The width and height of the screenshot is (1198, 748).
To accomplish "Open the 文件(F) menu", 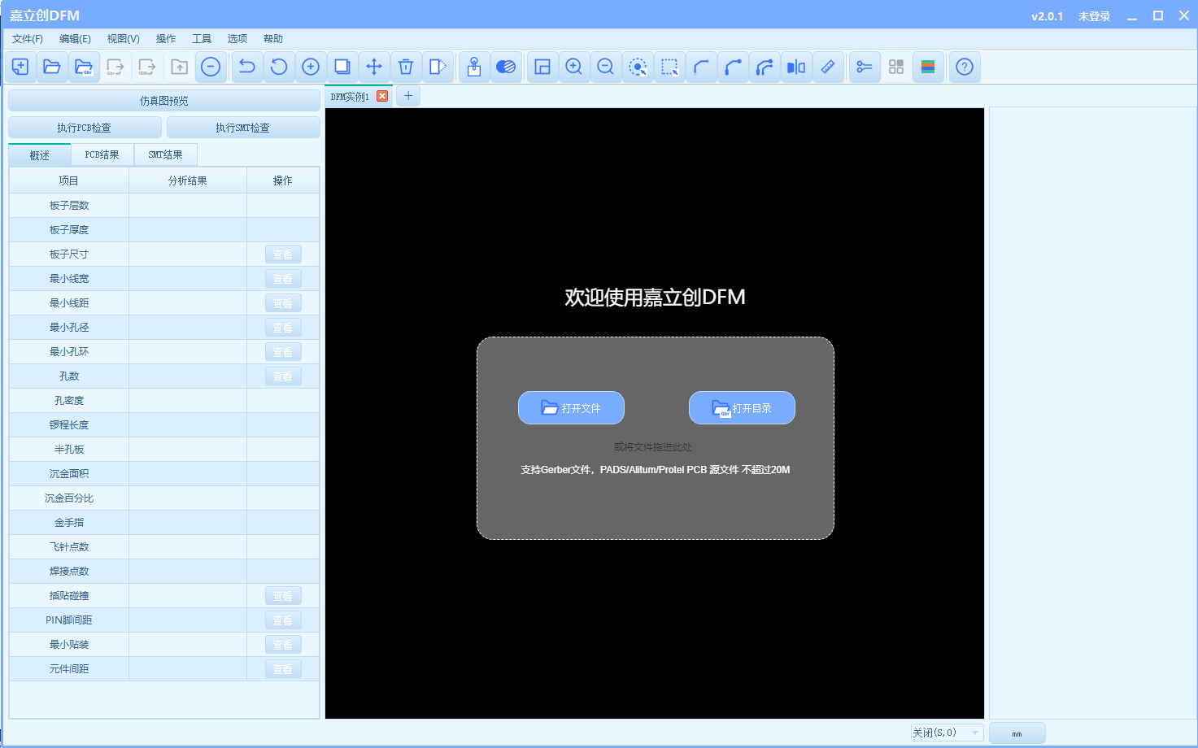I will click(x=28, y=39).
